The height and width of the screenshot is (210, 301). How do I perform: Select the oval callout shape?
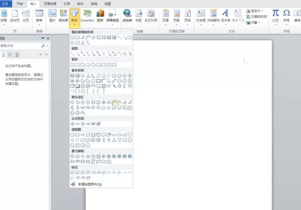click(83, 172)
